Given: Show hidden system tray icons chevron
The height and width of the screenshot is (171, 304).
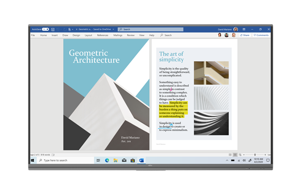Looking at the screenshot, I should (227, 161).
